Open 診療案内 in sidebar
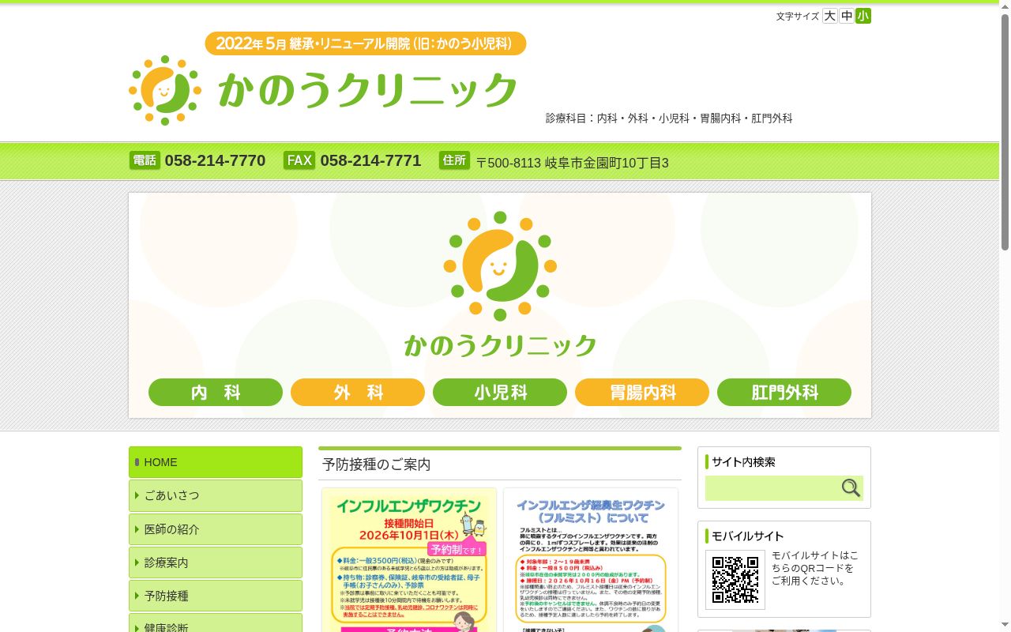 pyautogui.click(x=216, y=562)
